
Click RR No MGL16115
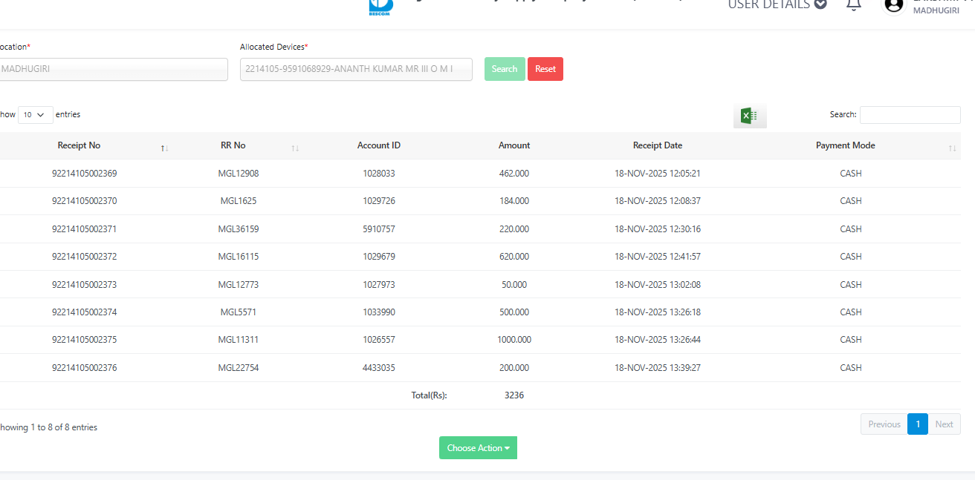click(239, 257)
